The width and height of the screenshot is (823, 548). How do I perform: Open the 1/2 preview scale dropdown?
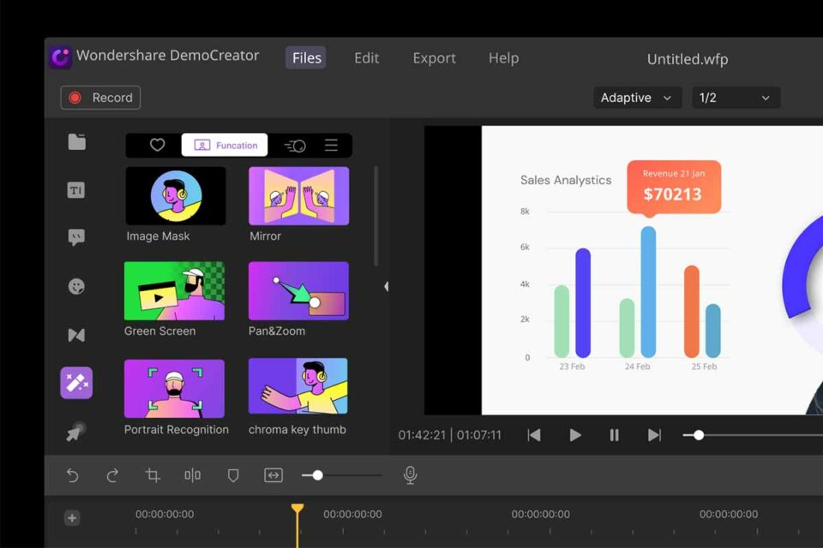point(735,98)
